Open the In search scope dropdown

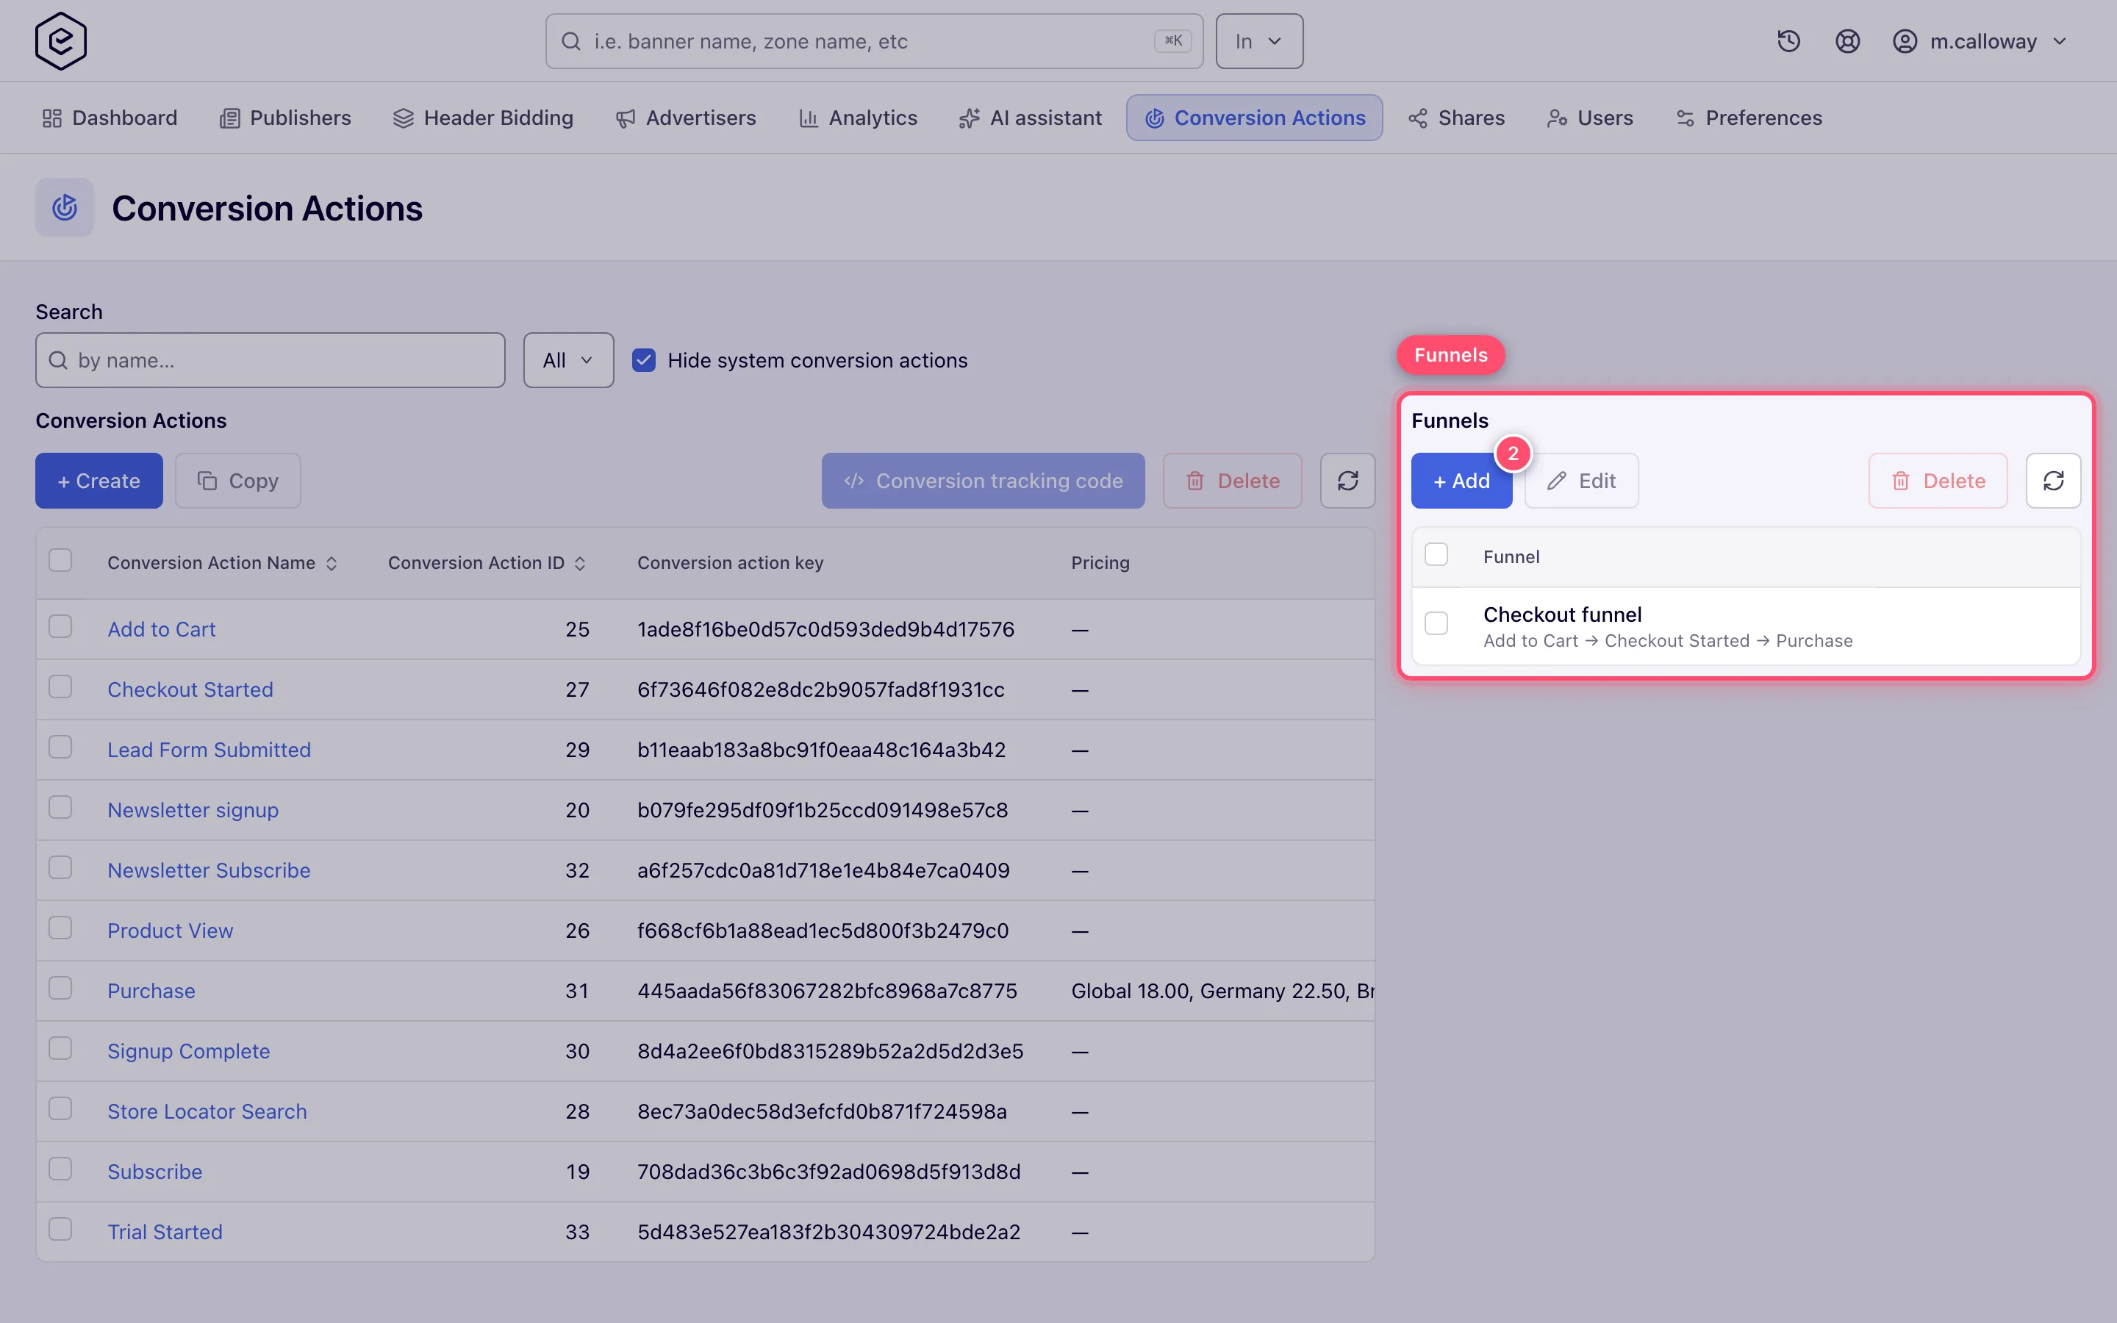pyautogui.click(x=1259, y=41)
